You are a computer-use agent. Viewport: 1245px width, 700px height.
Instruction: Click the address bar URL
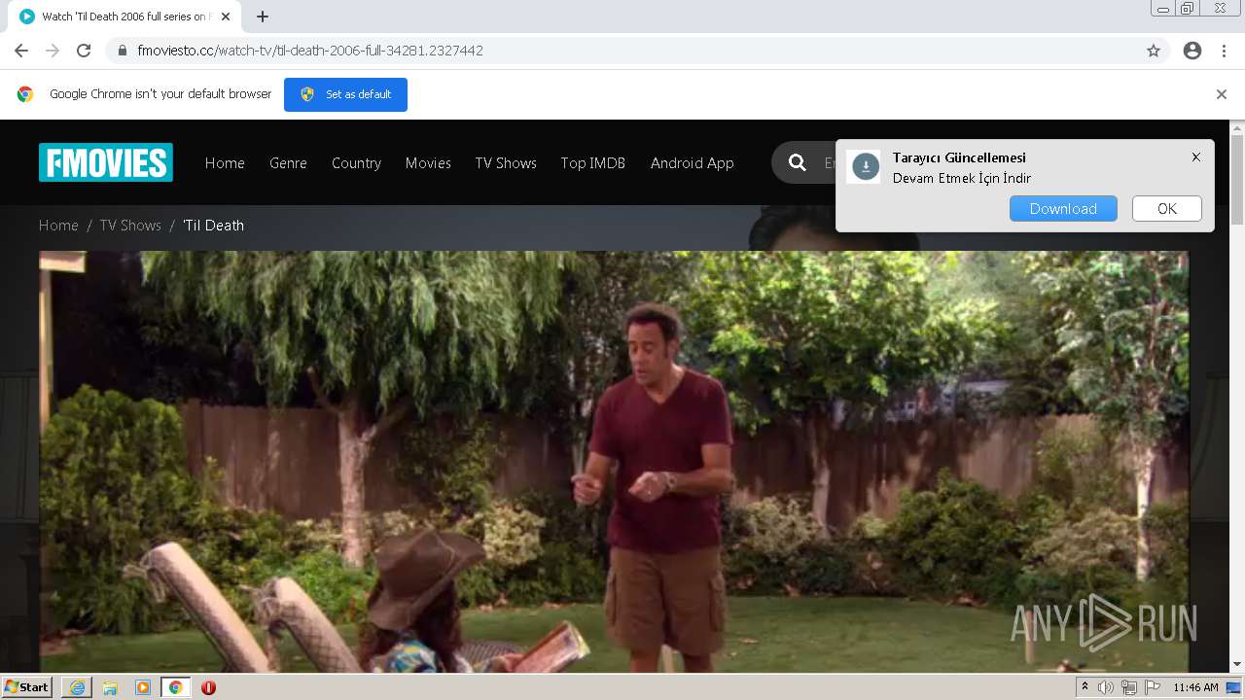pyautogui.click(x=310, y=51)
